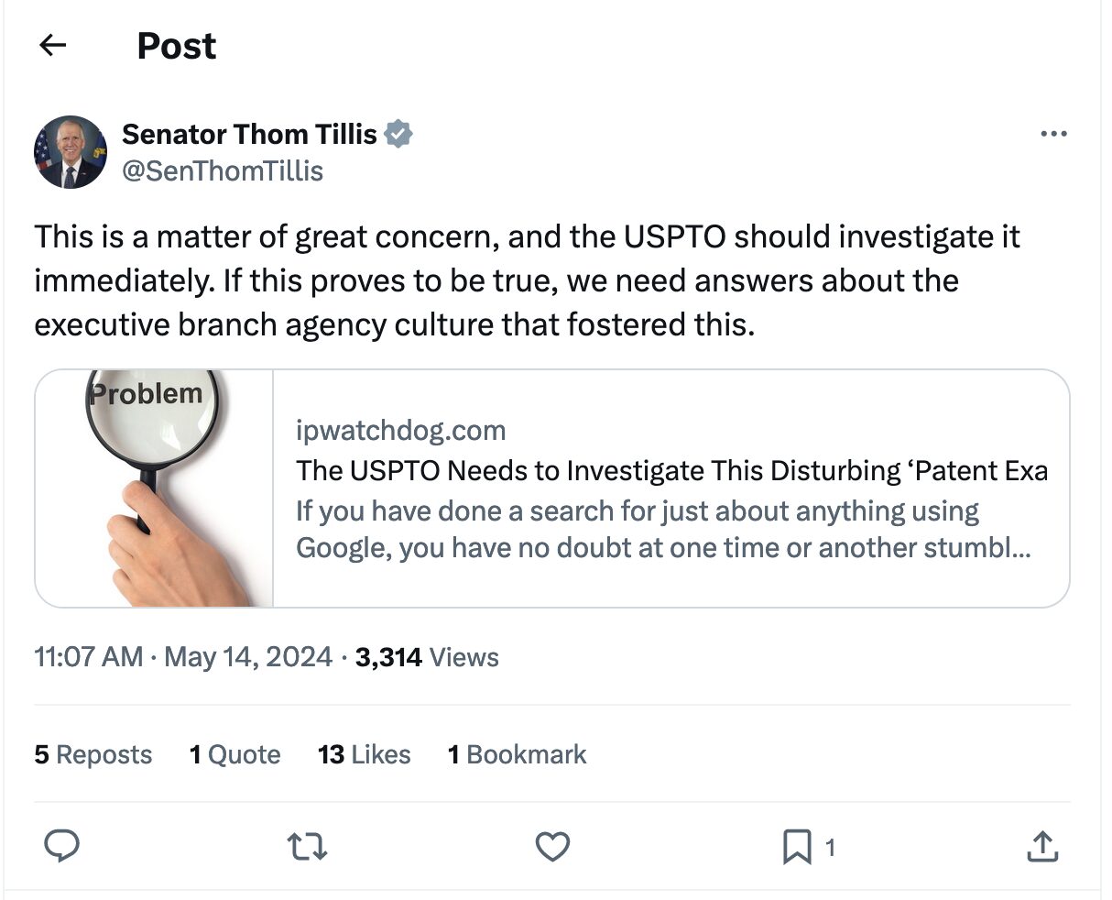Click the 11:07 AM May 14, 2024 timestamp
The width and height of the screenshot is (1112, 900).
click(x=183, y=657)
